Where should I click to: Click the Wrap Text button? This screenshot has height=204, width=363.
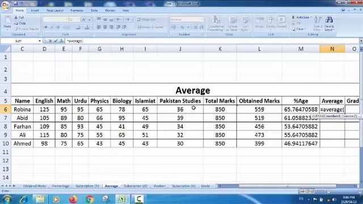tap(146, 19)
